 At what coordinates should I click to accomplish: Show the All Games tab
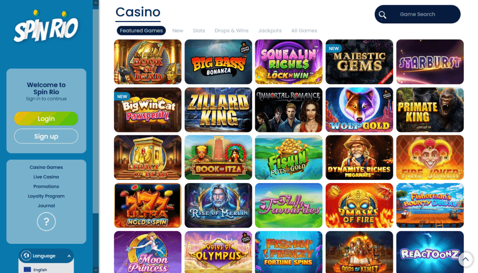tap(304, 31)
